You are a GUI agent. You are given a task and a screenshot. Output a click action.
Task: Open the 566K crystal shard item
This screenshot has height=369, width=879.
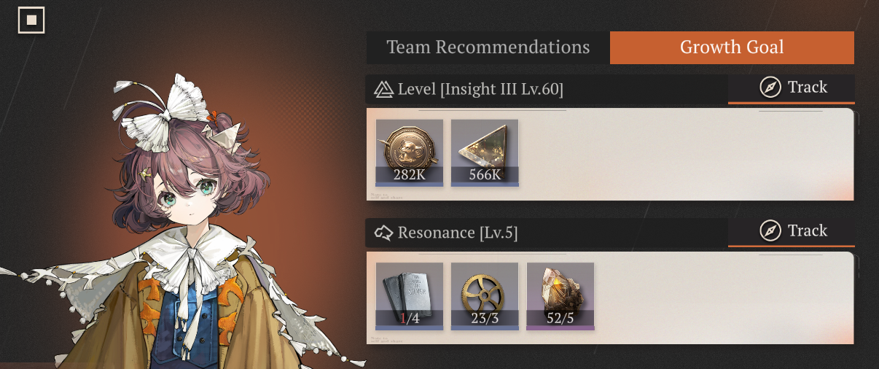[x=485, y=152]
